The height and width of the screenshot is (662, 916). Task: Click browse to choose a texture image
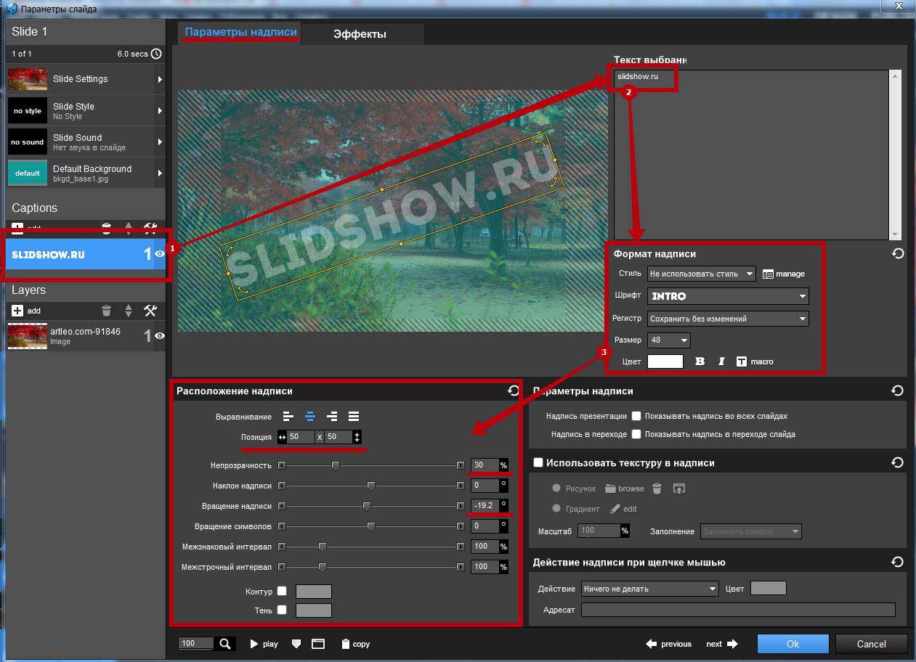click(x=625, y=489)
